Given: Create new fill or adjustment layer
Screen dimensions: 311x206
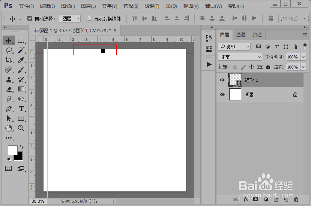Looking at the screenshot, I should coord(266,200).
